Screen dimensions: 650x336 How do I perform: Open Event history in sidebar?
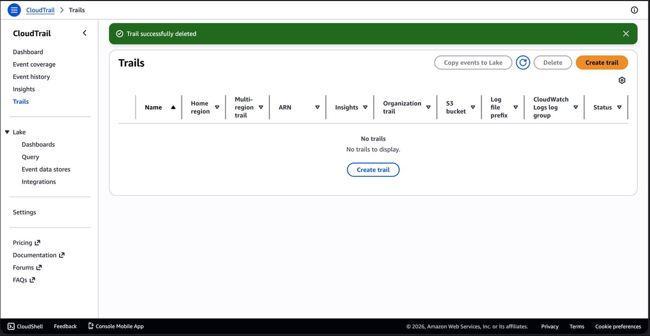[x=31, y=77]
